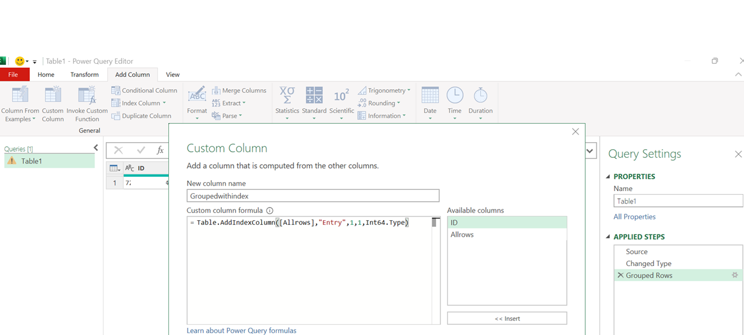The width and height of the screenshot is (744, 335).
Task: Click the Index Column button
Action: point(139,103)
